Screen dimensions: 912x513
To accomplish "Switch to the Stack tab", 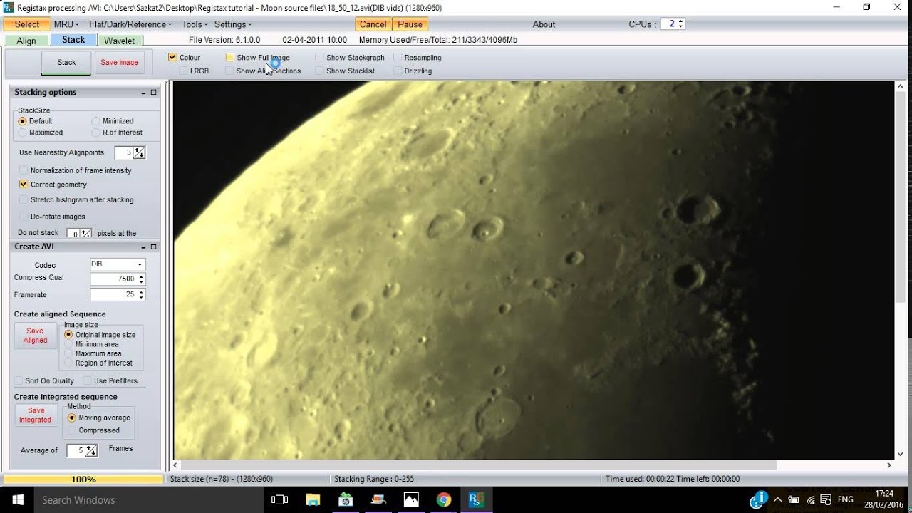I will (x=73, y=40).
